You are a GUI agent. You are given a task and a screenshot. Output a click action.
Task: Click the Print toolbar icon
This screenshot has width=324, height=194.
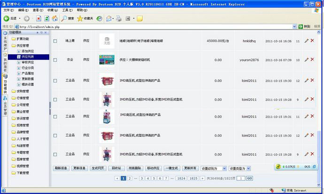119,18
